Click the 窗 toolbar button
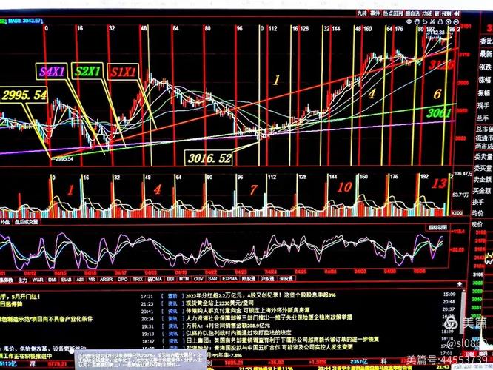Image resolution: width=493 pixels, height=370 pixels. [437, 13]
